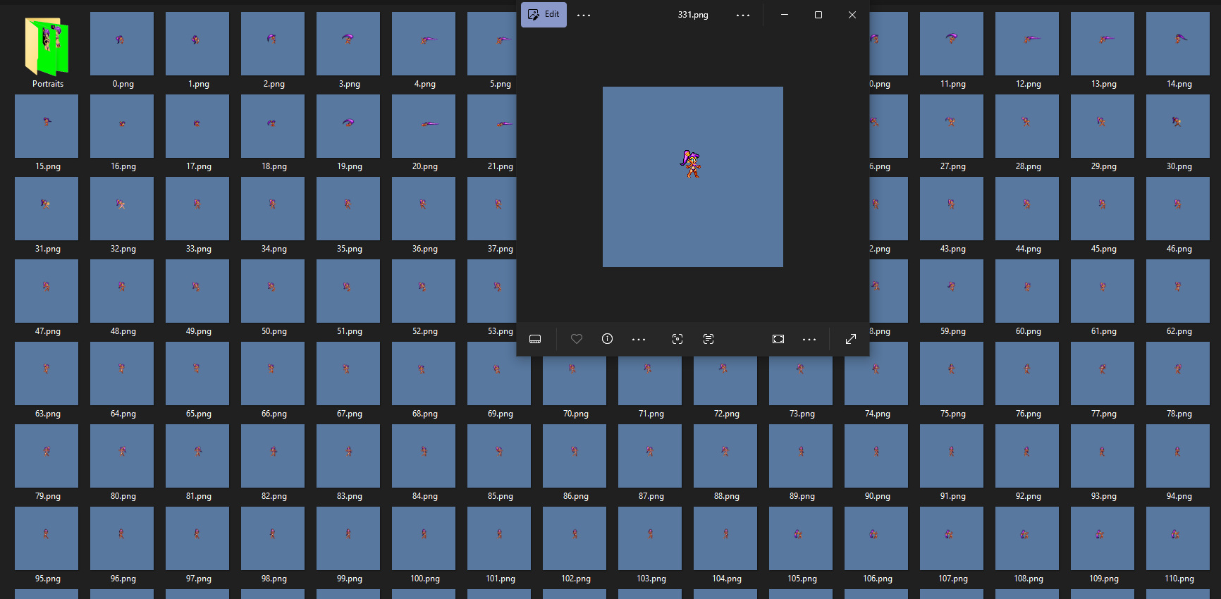Open the see-more ellipsis after info icon
Image resolution: width=1221 pixels, height=599 pixels.
click(639, 339)
